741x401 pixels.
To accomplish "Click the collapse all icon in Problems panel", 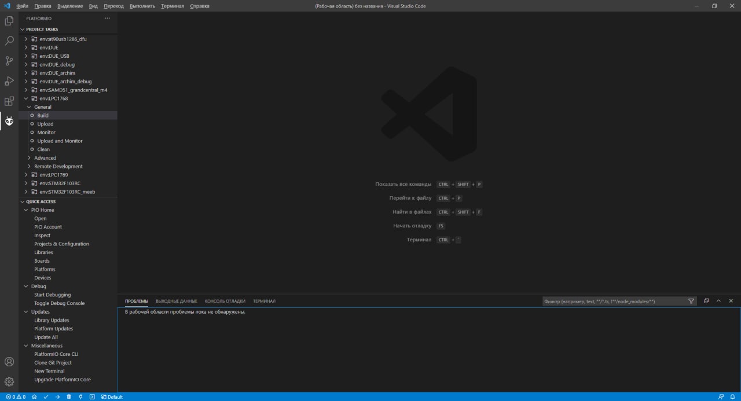I will [706, 301].
